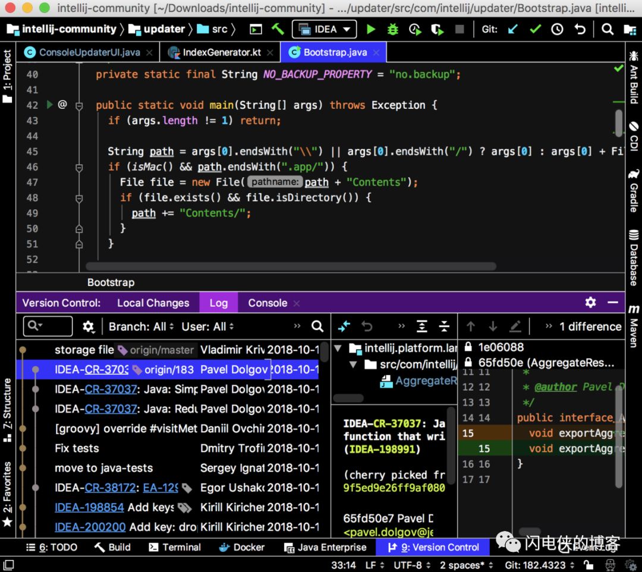This screenshot has height=572, width=642.
Task: Open the Docker tool window
Action: (241, 547)
